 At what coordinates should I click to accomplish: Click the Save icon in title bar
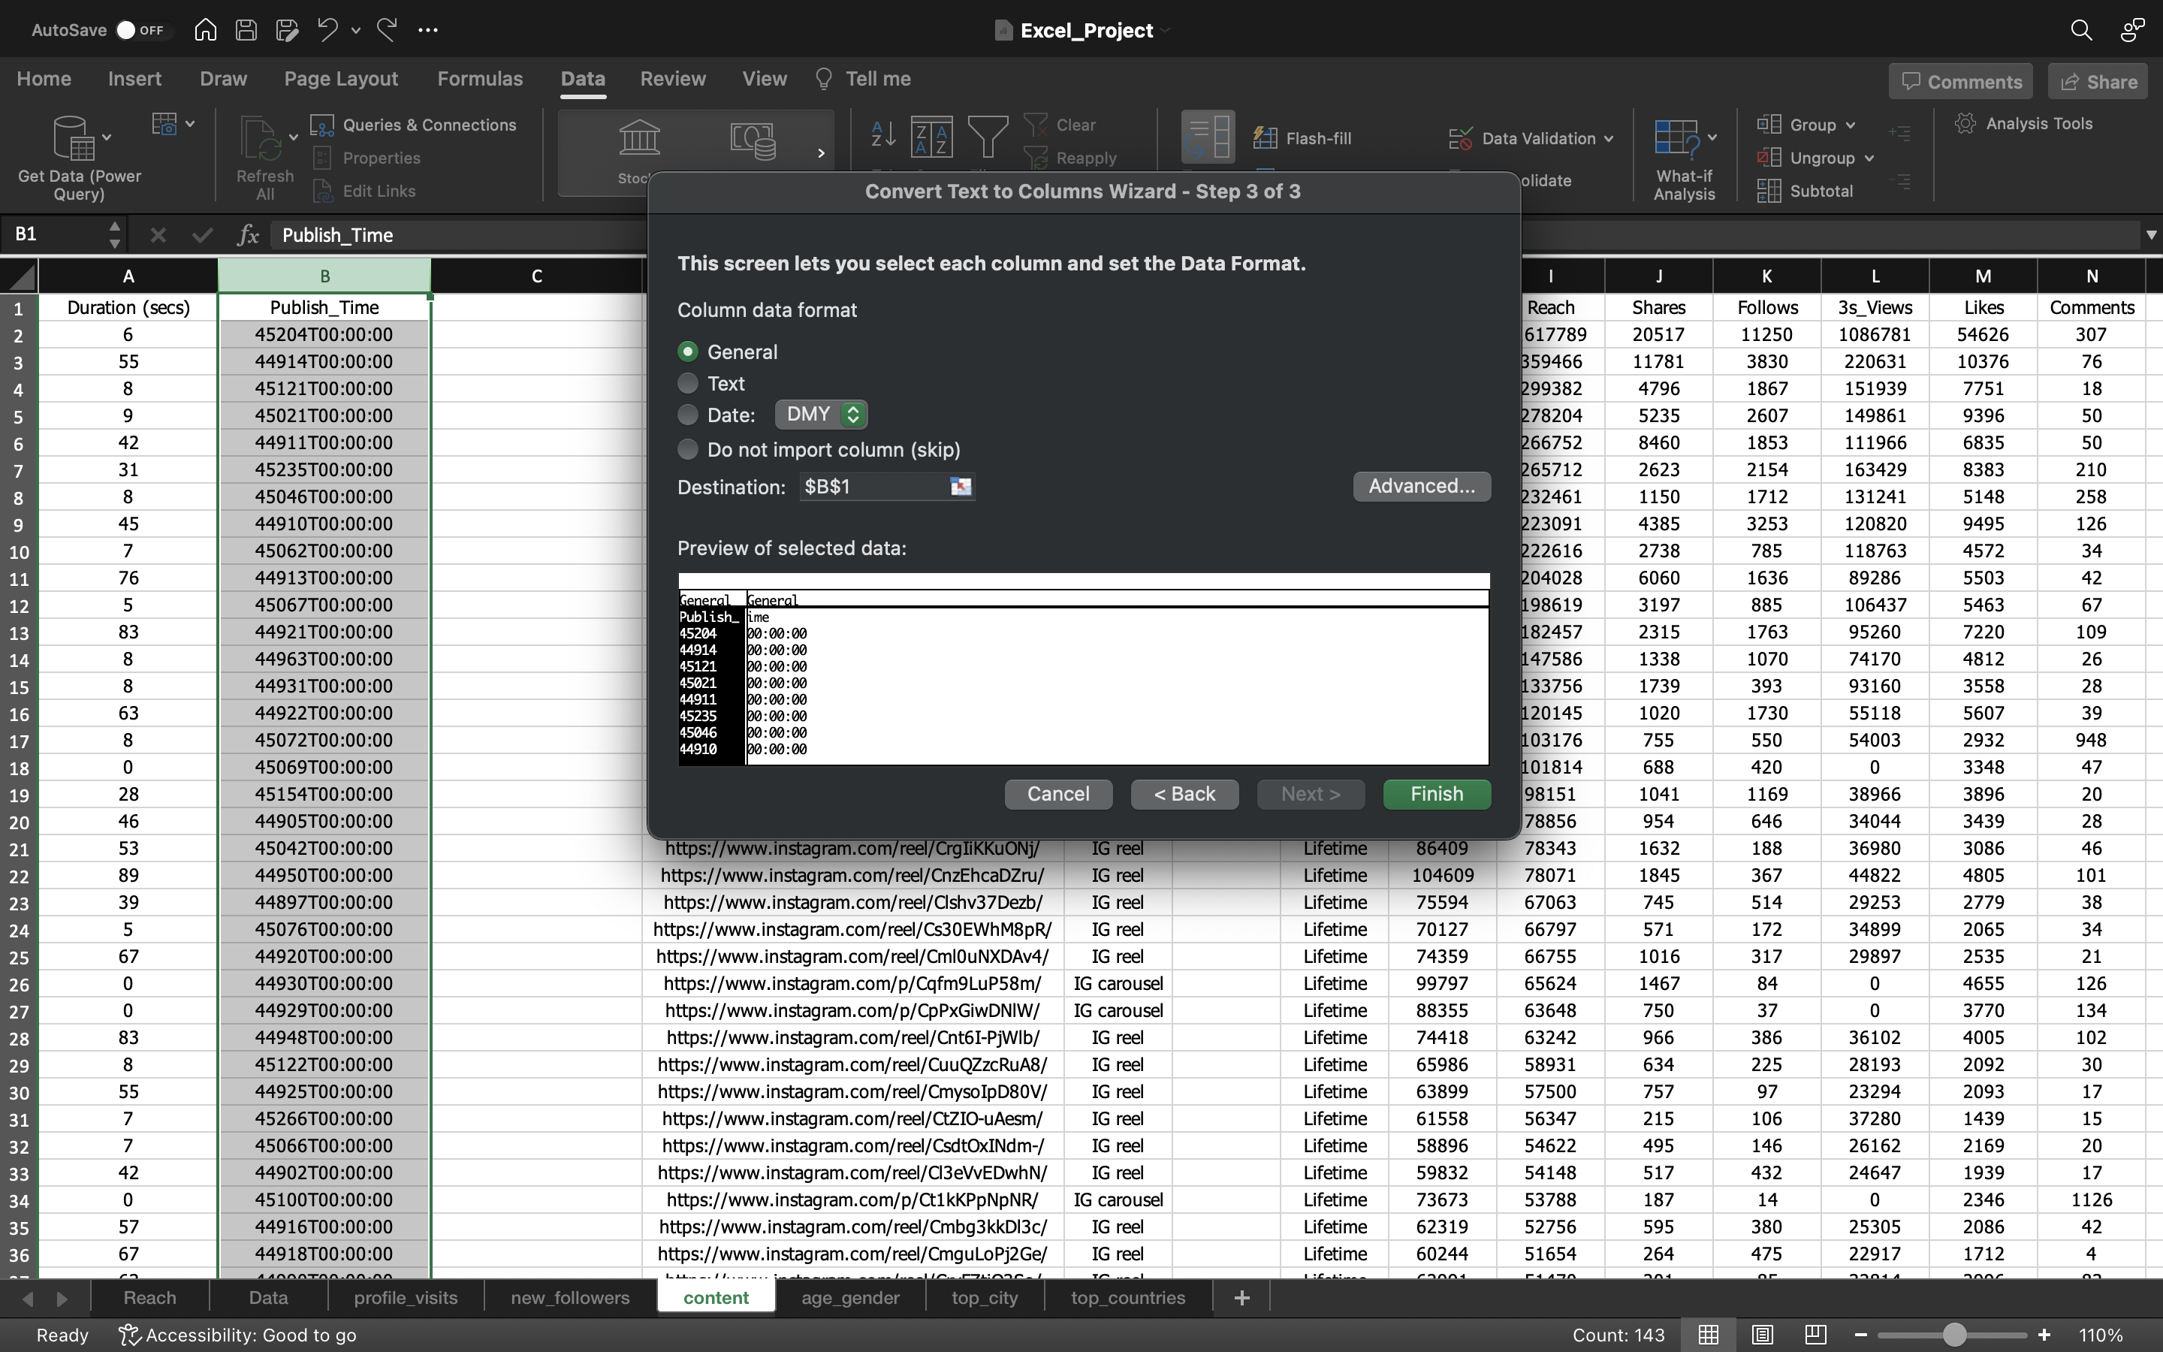[x=246, y=29]
